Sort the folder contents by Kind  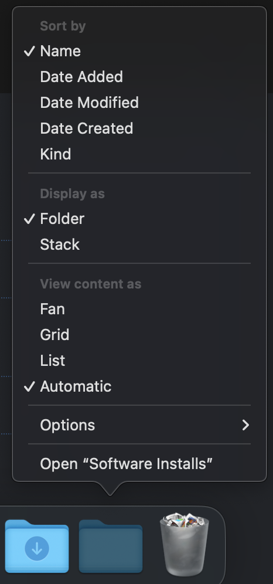(x=139, y=154)
